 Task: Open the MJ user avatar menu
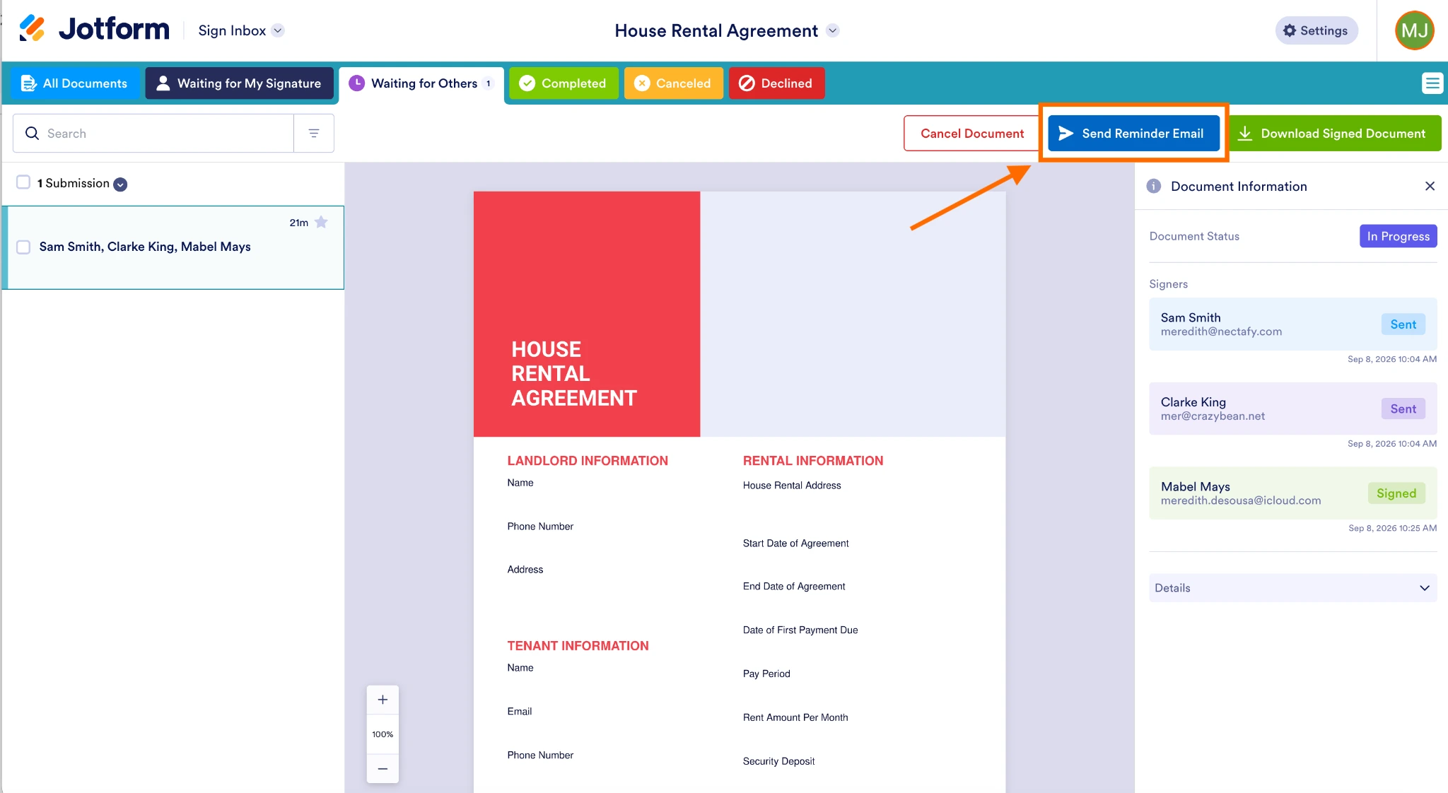[x=1414, y=30]
